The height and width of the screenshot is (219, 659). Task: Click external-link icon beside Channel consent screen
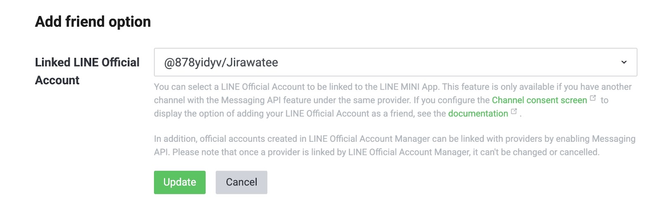click(593, 98)
